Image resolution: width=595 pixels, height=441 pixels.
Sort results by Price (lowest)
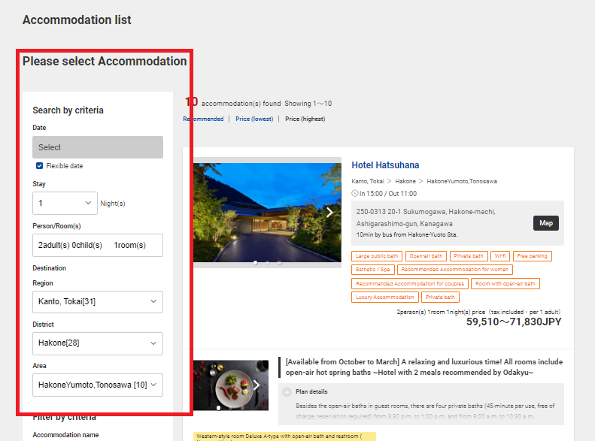coord(253,119)
